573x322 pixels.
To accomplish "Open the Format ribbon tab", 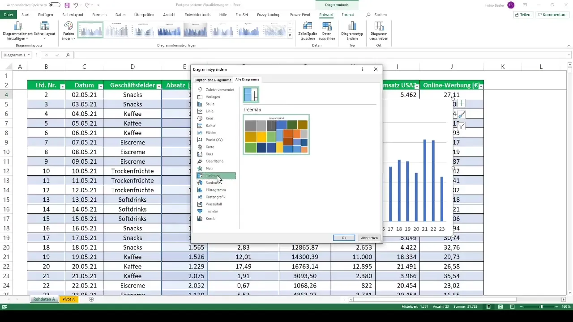I will [x=348, y=15].
